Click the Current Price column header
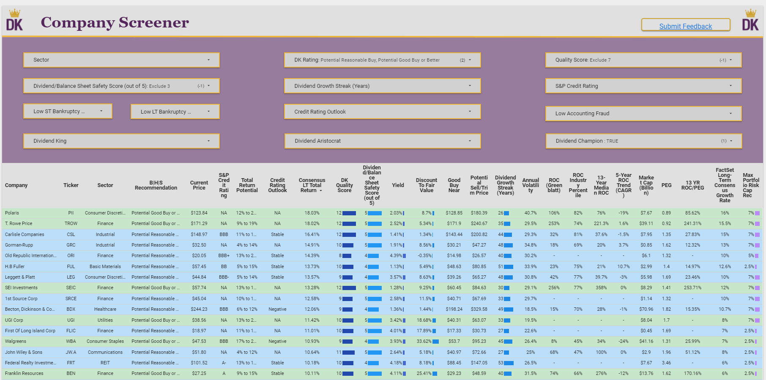The width and height of the screenshot is (766, 380). click(x=199, y=185)
